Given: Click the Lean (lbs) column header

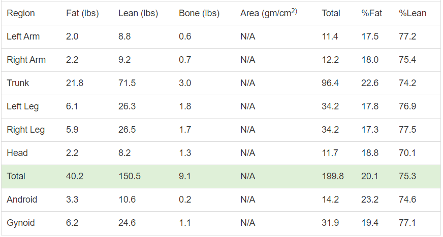Looking at the screenshot, I should 138,13.
